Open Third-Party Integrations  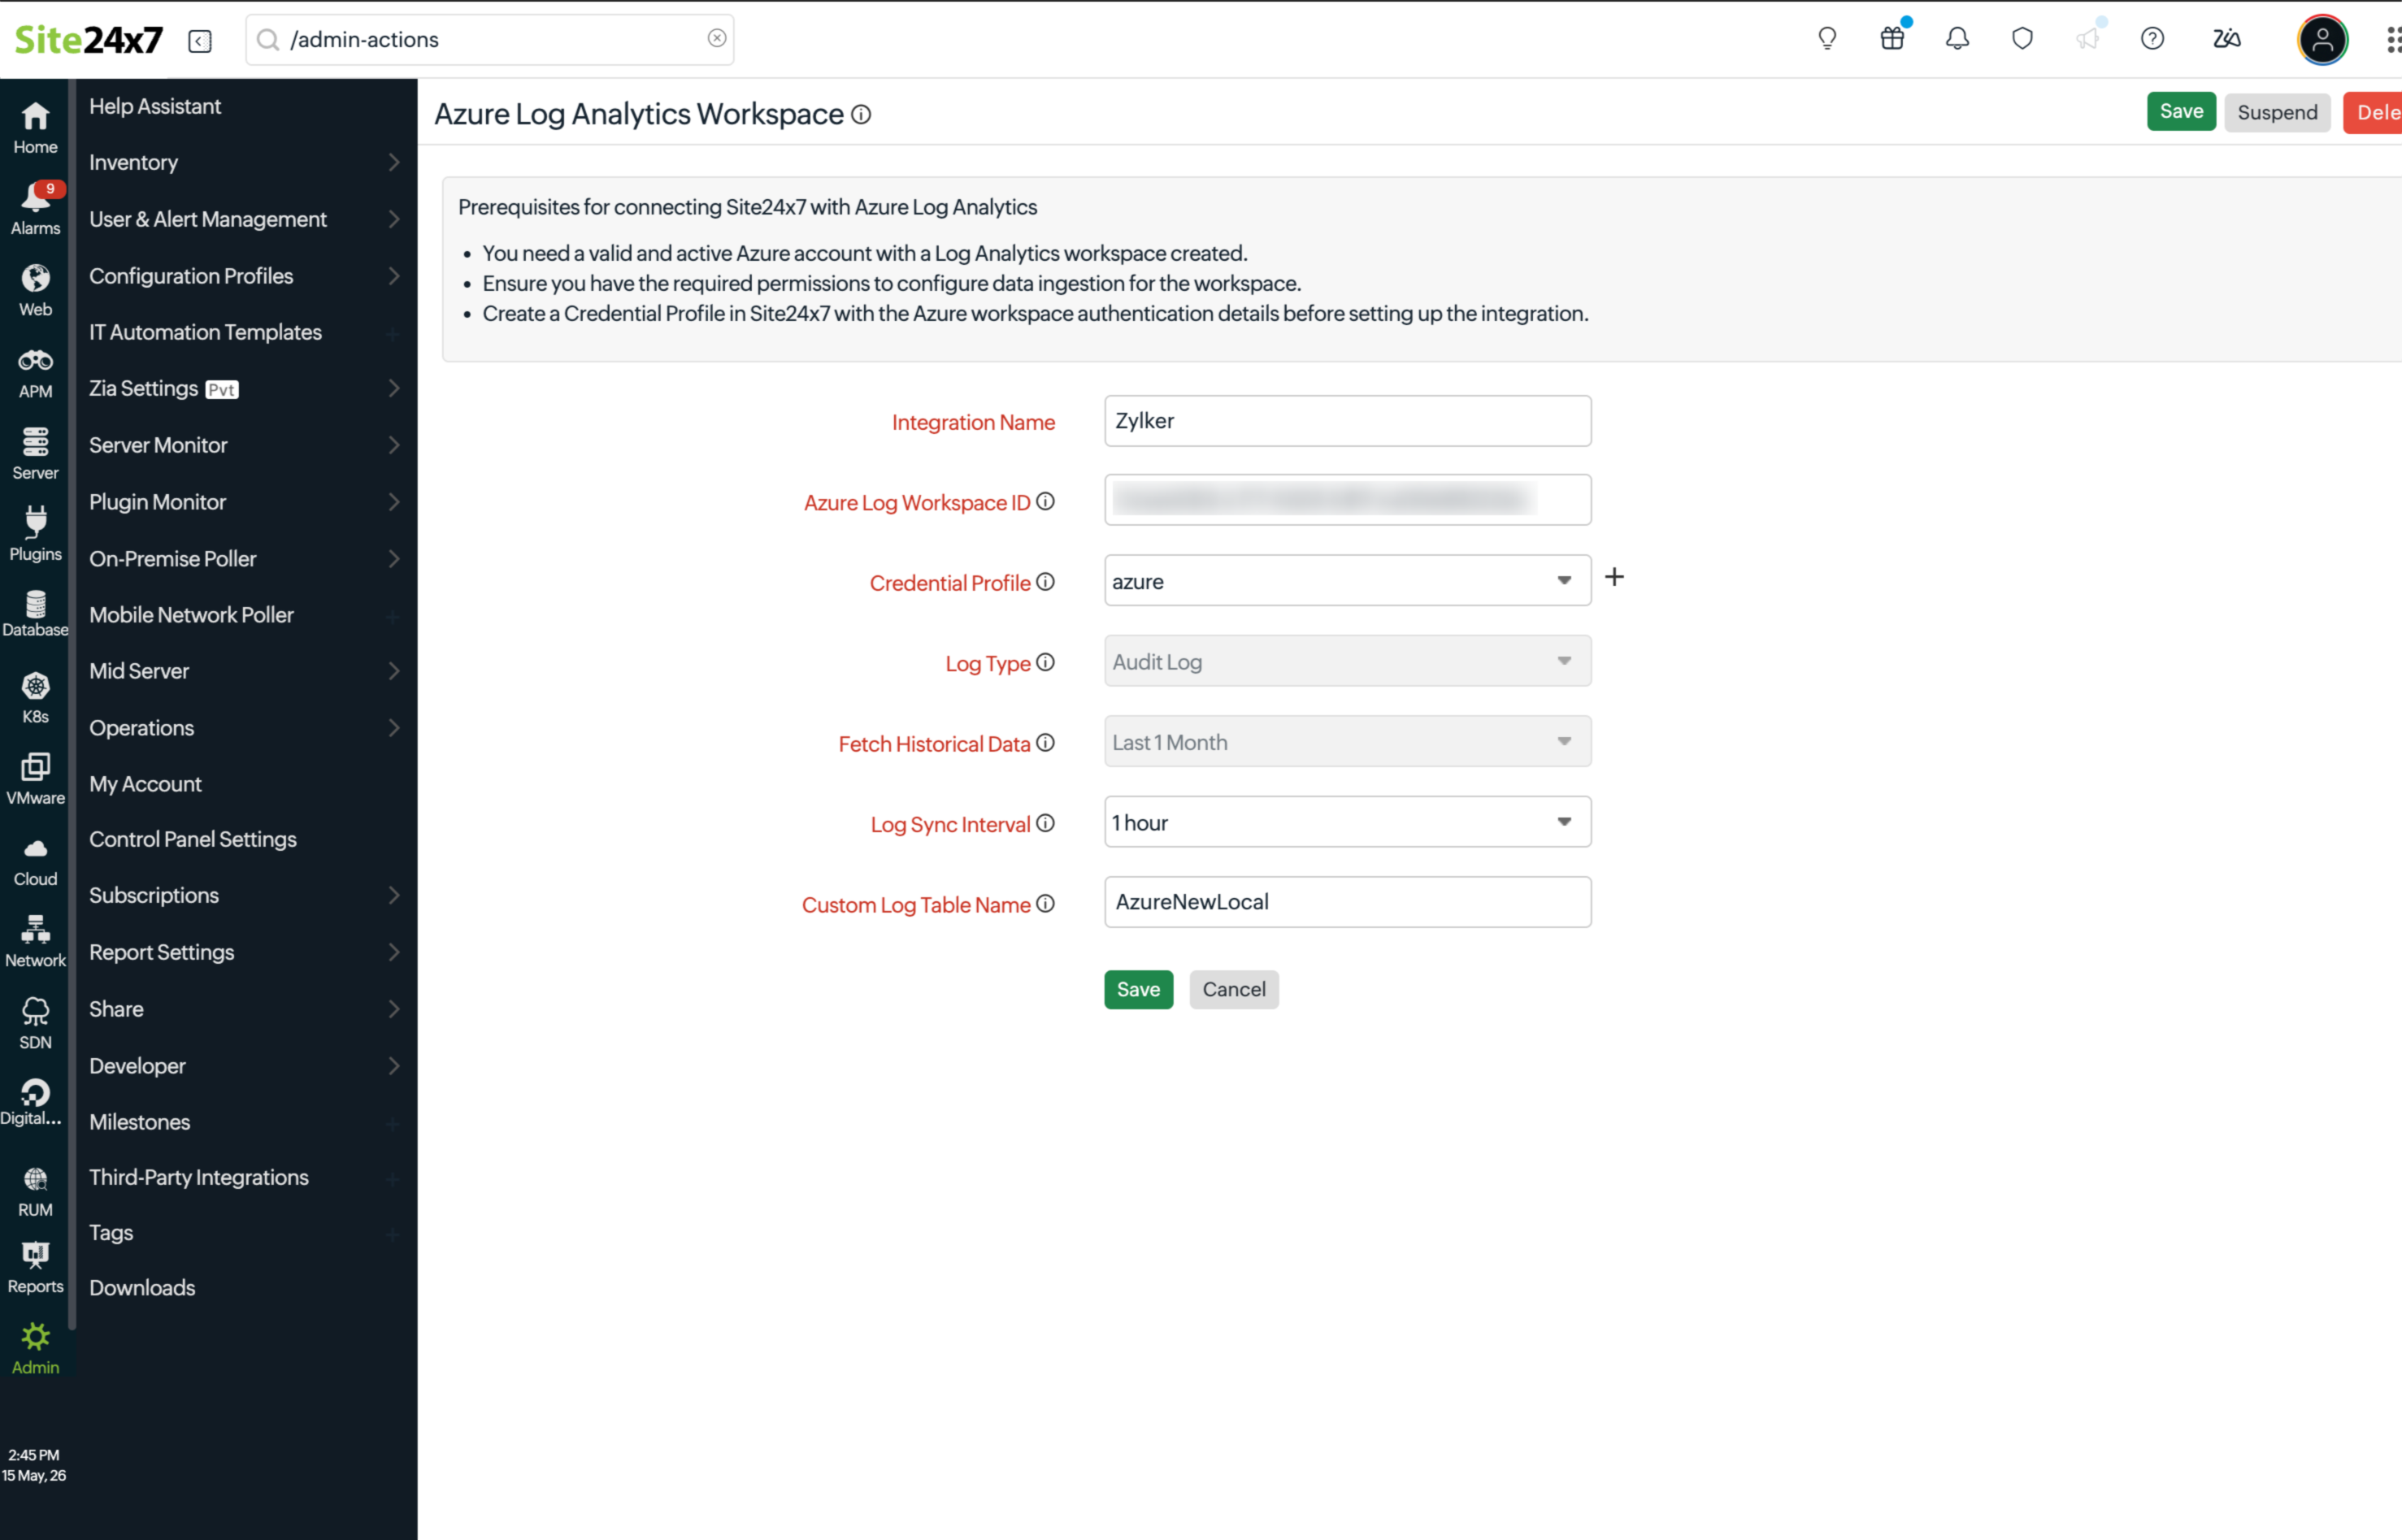[199, 1177]
